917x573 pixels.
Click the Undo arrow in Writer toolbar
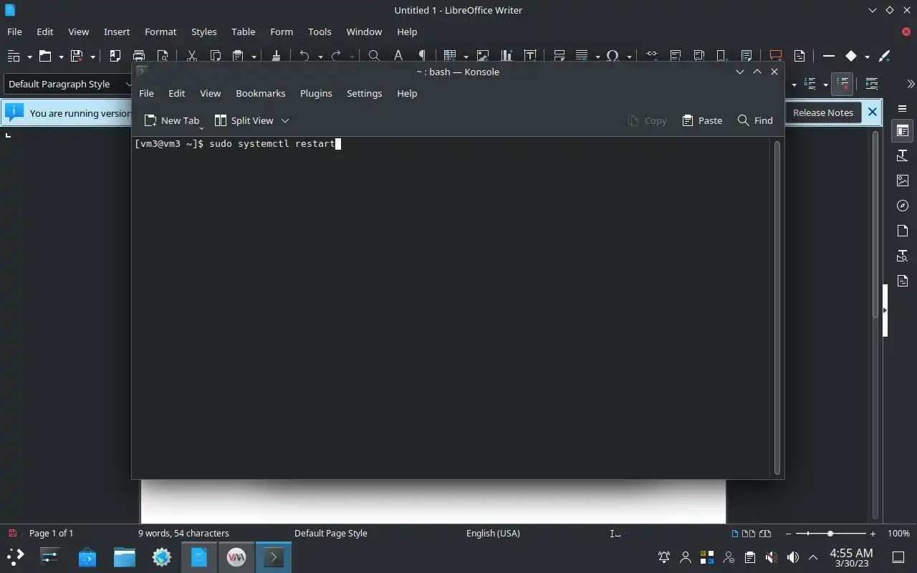(304, 56)
